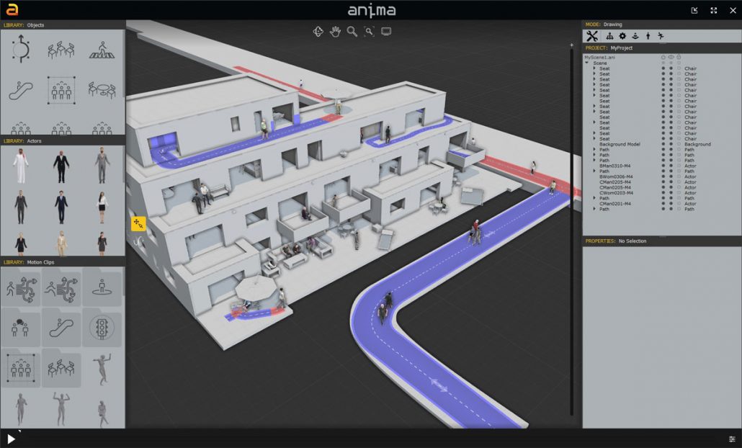Open the running motion clips folder
The image size is (742, 448).
[61, 287]
